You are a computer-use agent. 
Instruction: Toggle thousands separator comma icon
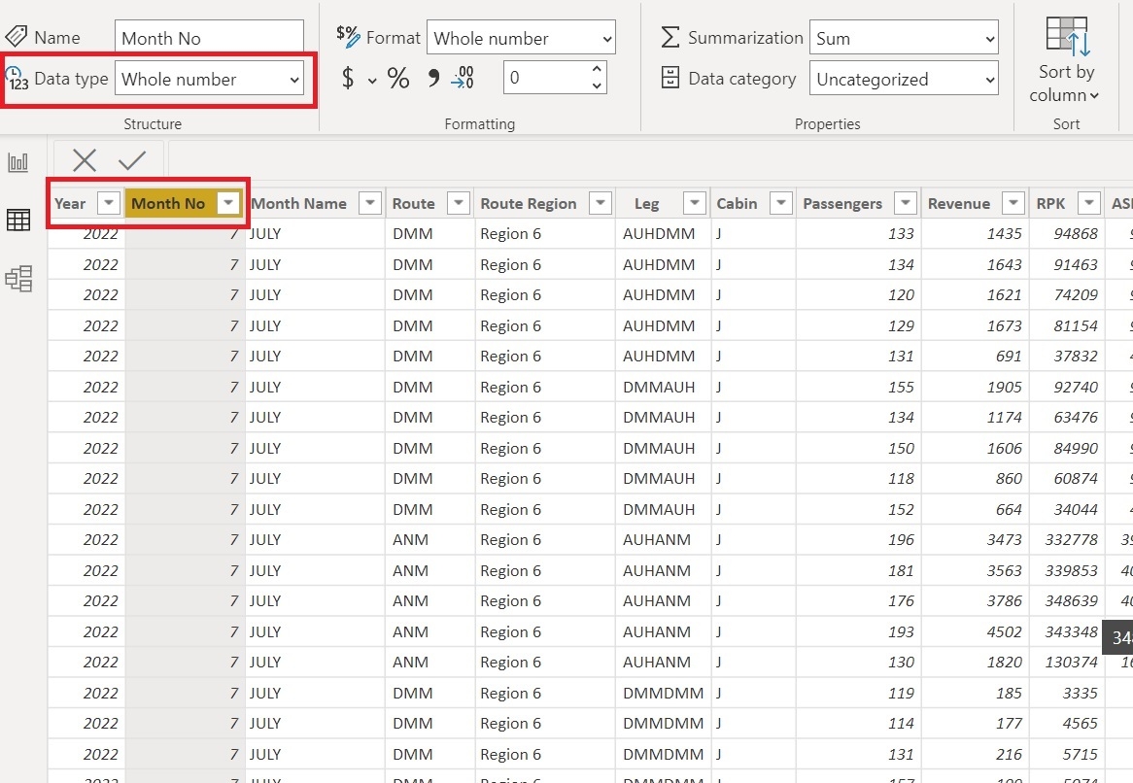(433, 78)
